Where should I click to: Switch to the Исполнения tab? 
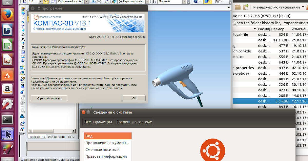click(x=57, y=137)
